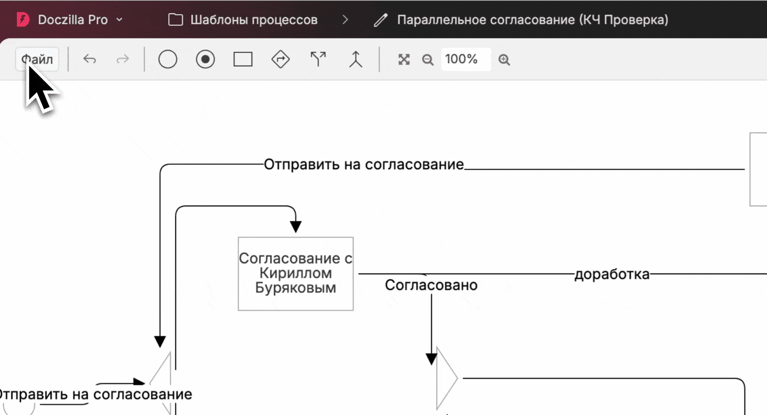Open the Файл menu
Viewport: 767px width, 415px height.
point(37,59)
